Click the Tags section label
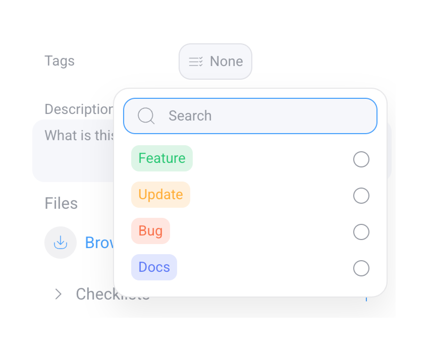The width and height of the screenshot is (428, 350). (60, 61)
